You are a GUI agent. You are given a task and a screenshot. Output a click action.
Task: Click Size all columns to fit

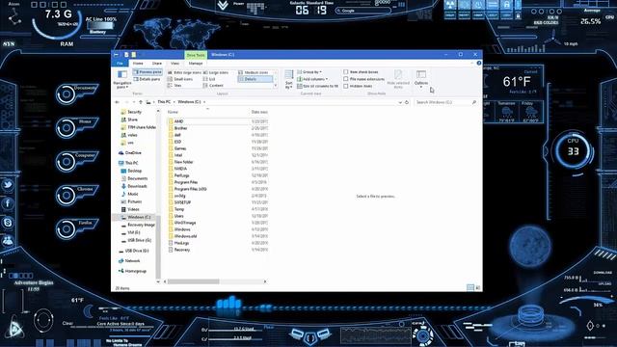tap(317, 86)
